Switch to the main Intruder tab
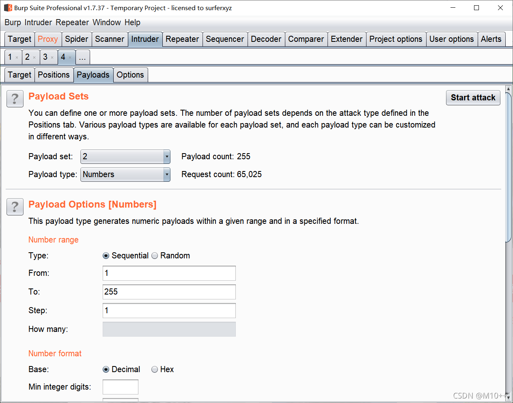The height and width of the screenshot is (403, 513). point(145,39)
